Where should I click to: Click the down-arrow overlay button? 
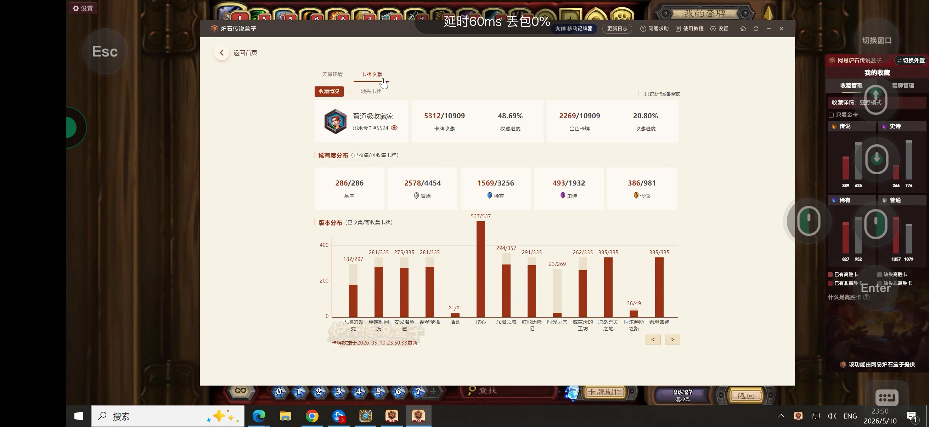[877, 159]
